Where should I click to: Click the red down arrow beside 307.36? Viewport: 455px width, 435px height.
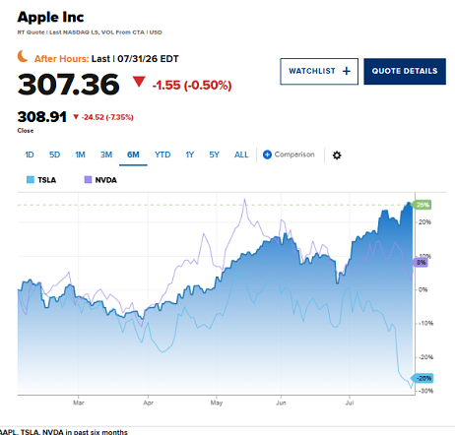tap(139, 82)
